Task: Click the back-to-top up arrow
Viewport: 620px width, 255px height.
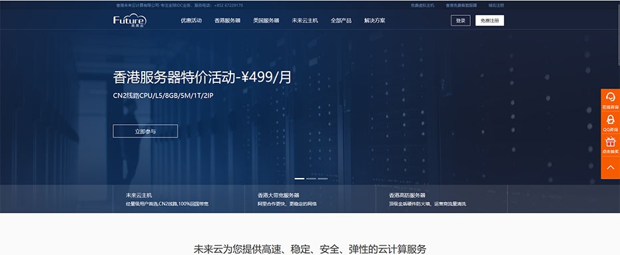Action: click(610, 167)
